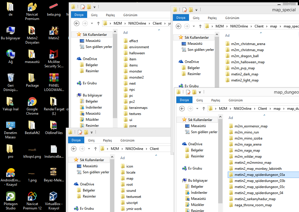Click Properties icon in map_special quick access toolbar

(x=185, y=10)
